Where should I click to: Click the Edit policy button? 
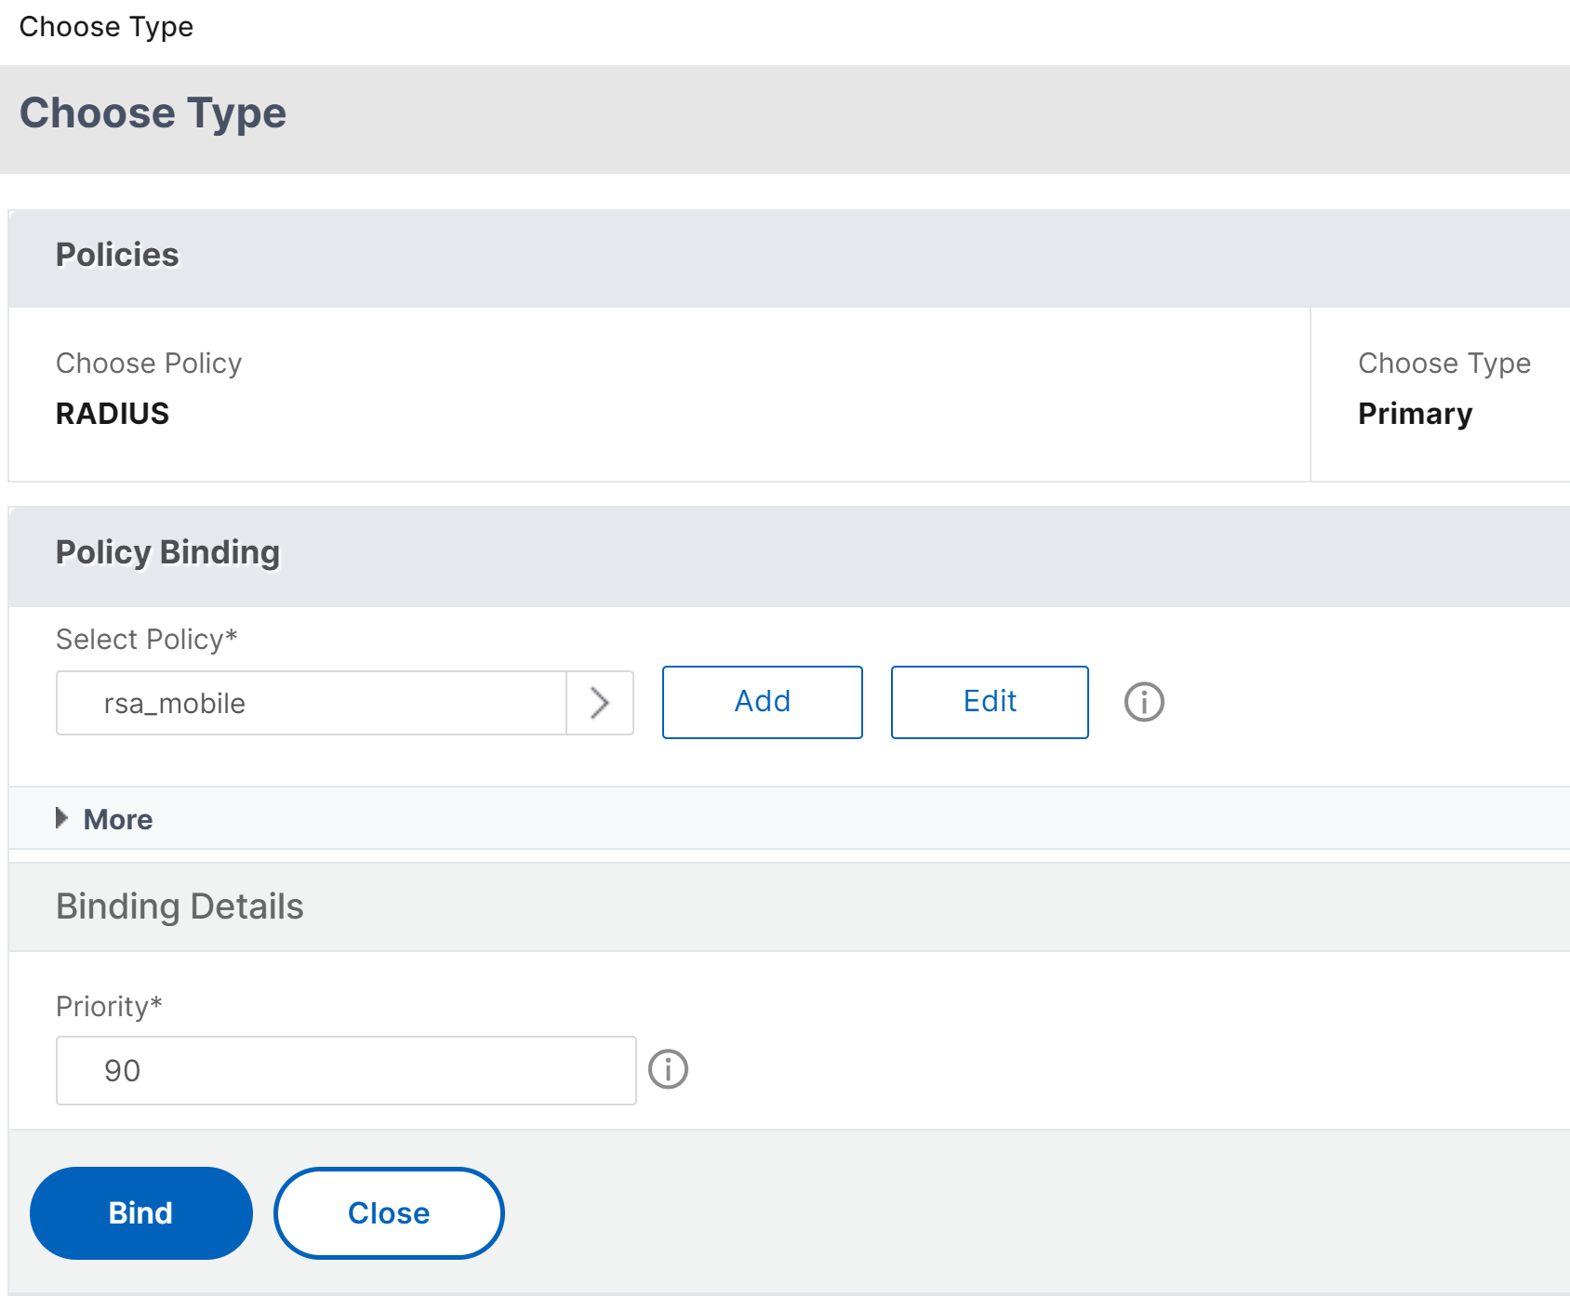tap(990, 702)
